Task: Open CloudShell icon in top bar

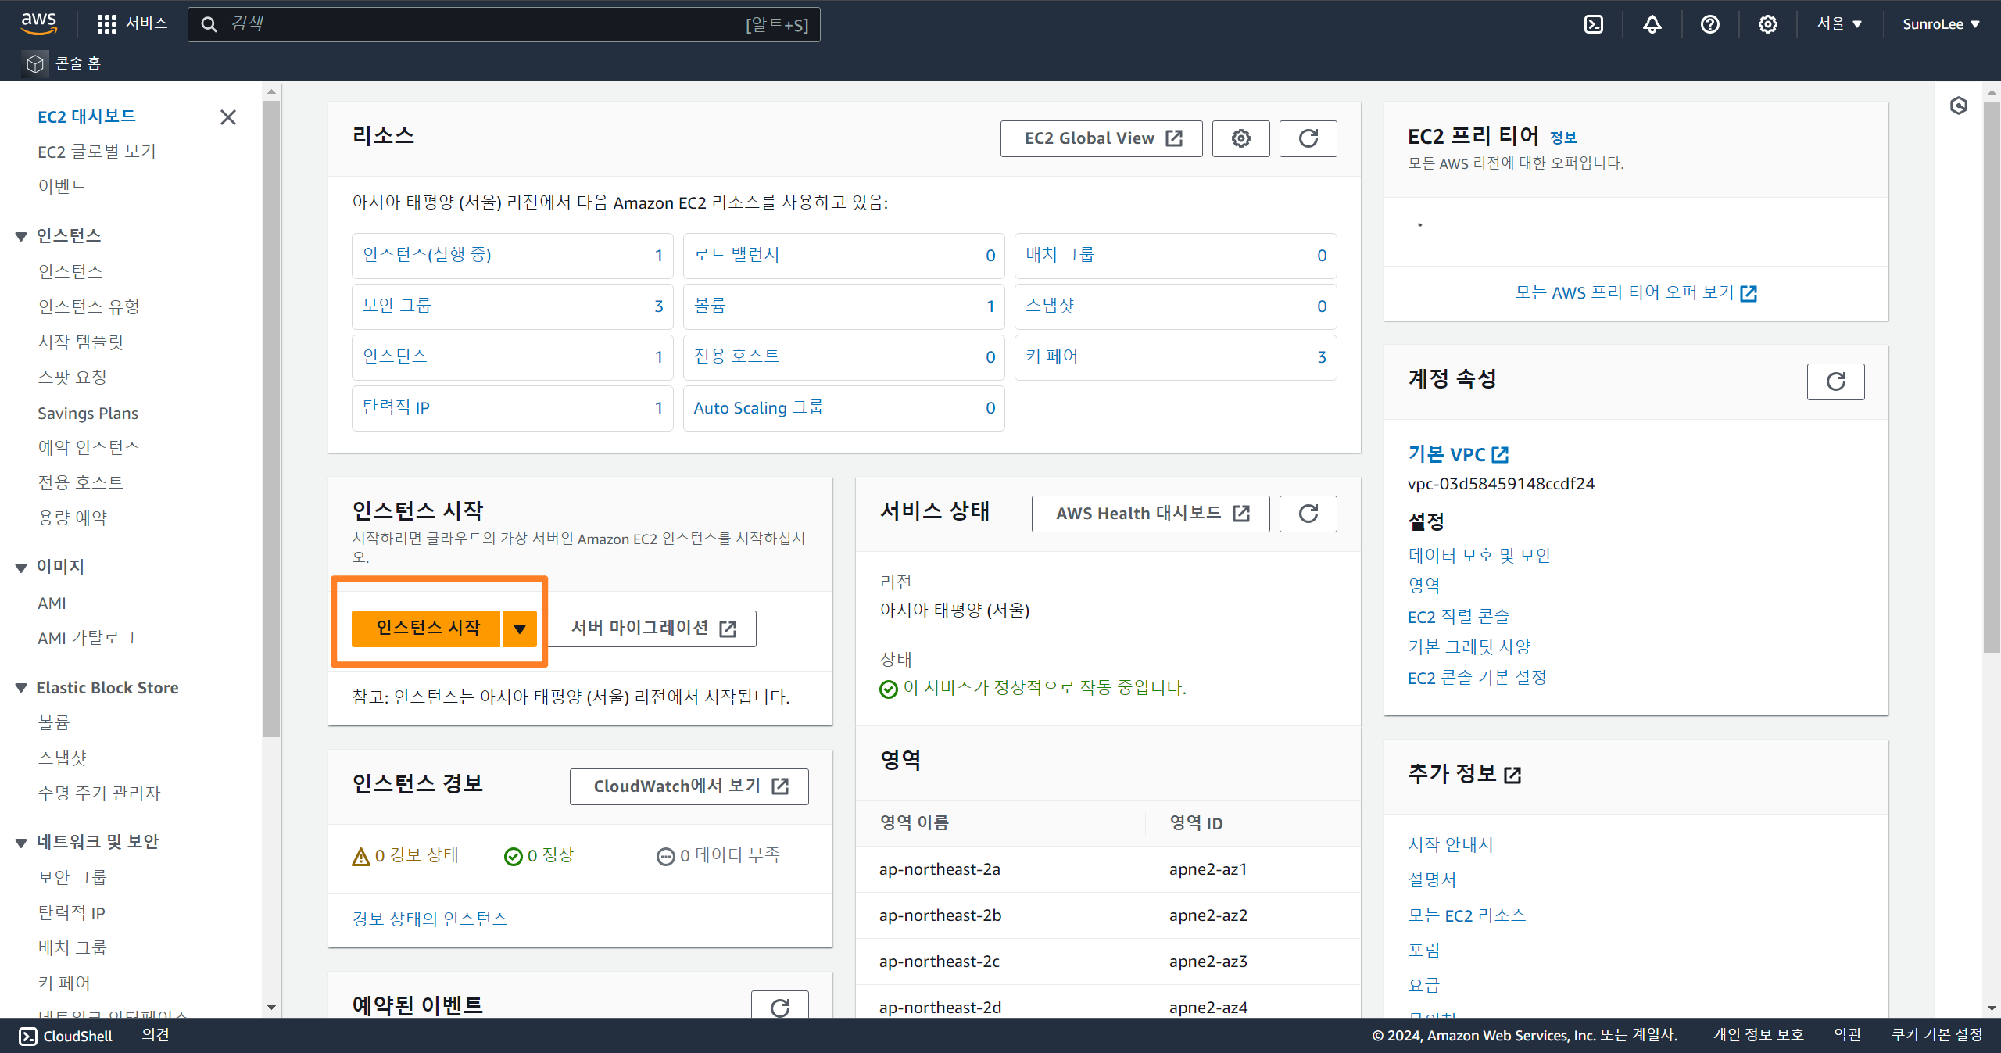Action: click(1593, 24)
